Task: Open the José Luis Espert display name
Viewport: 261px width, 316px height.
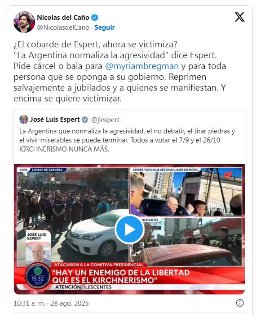Action: tap(55, 119)
